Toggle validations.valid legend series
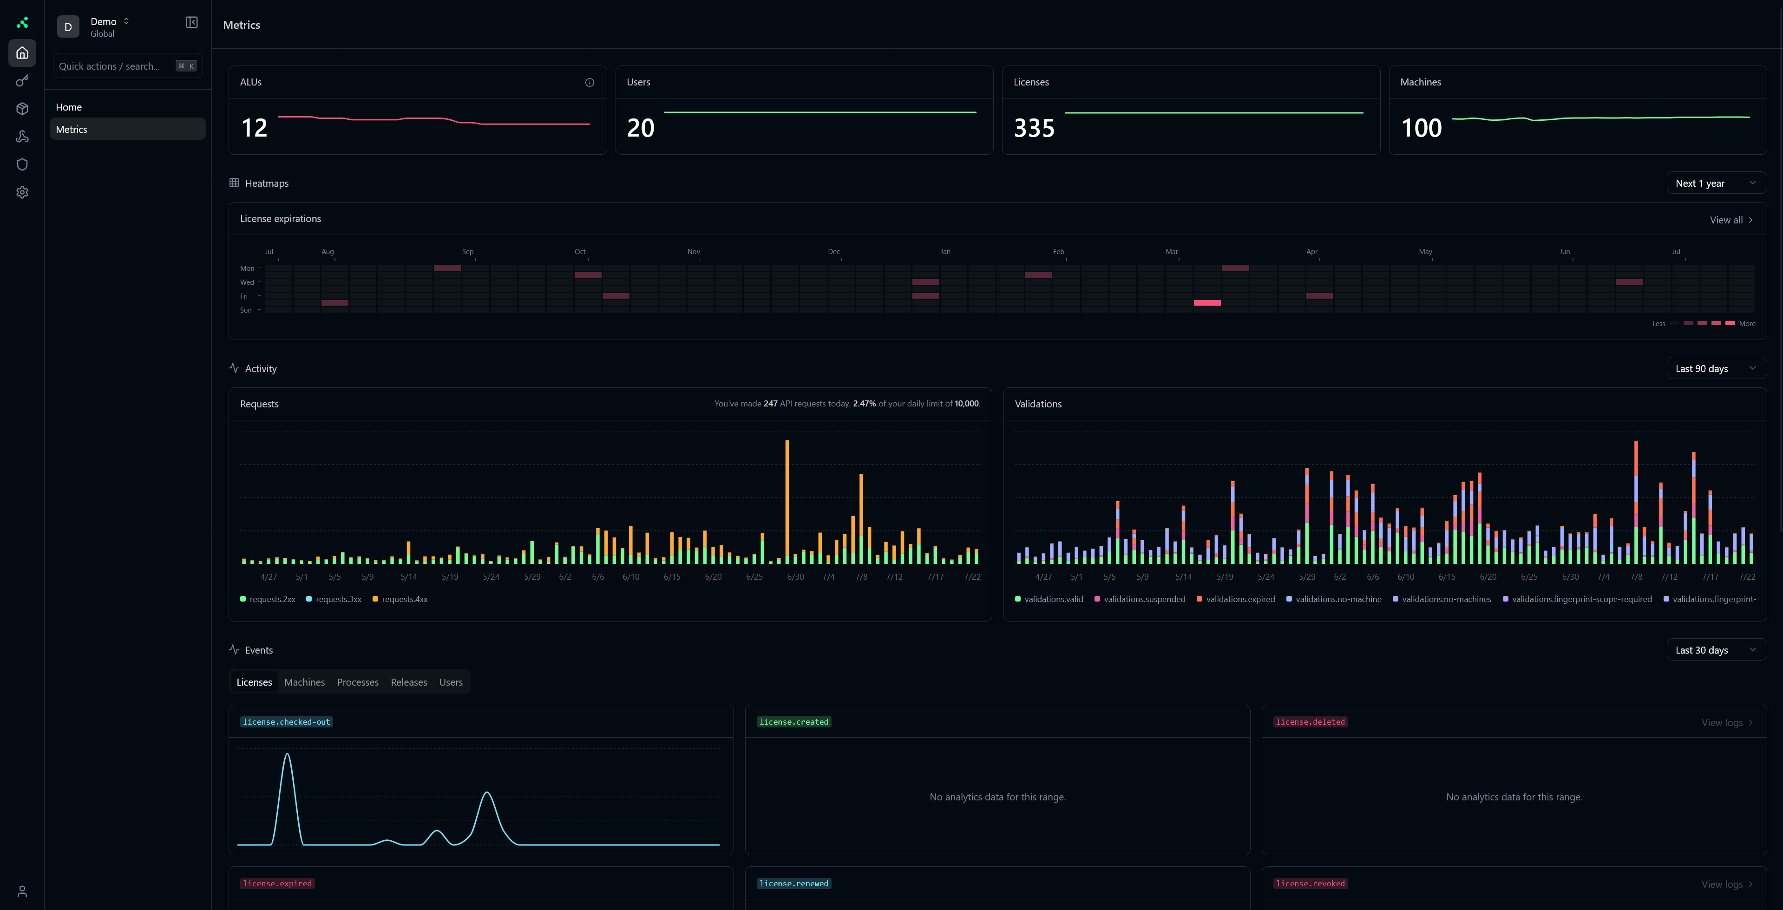The width and height of the screenshot is (1783, 910). click(x=1049, y=599)
